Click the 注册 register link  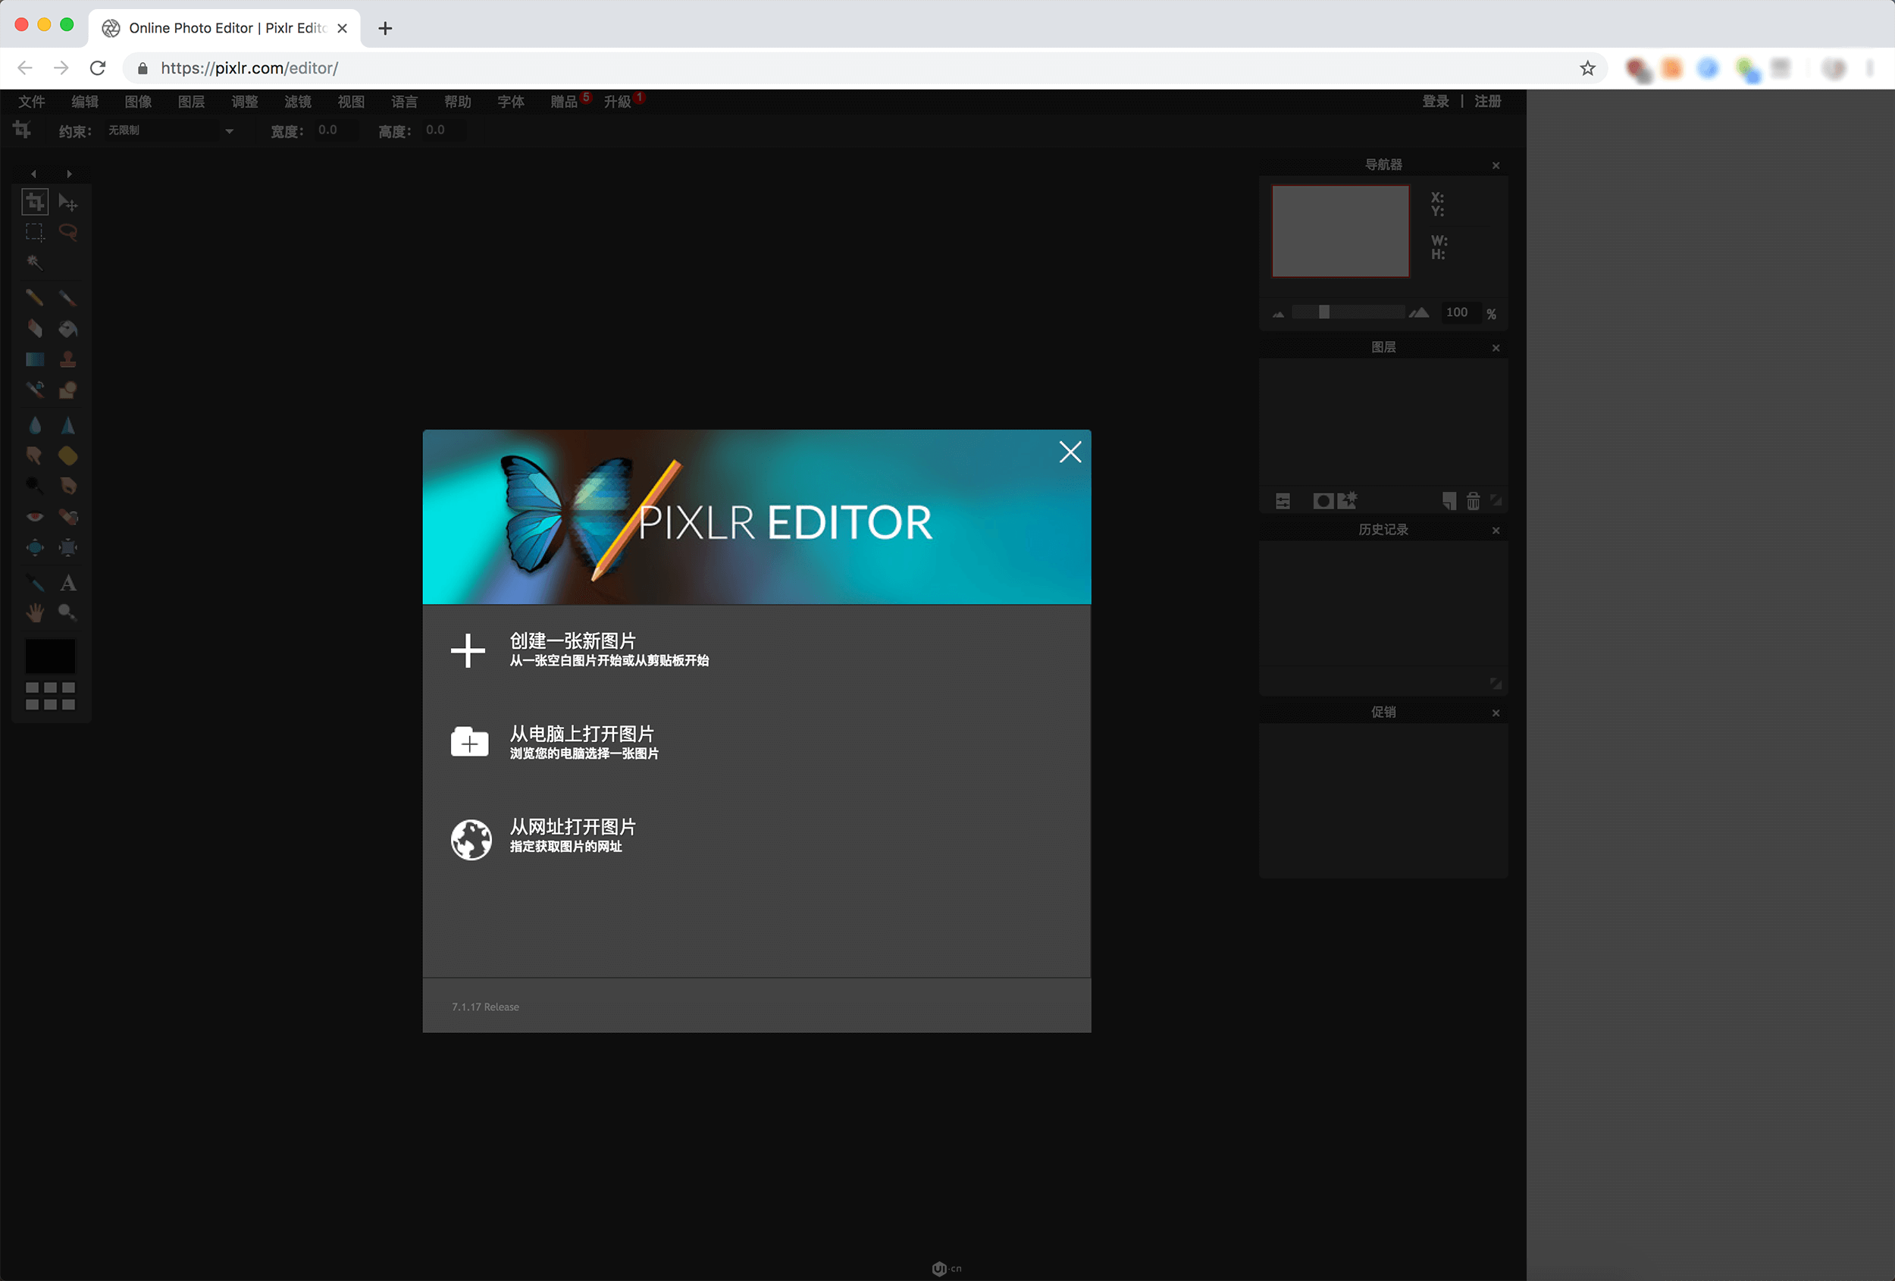click(x=1488, y=101)
